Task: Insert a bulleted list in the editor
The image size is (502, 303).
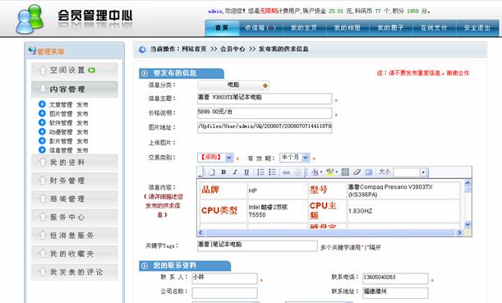Action: click(272, 172)
